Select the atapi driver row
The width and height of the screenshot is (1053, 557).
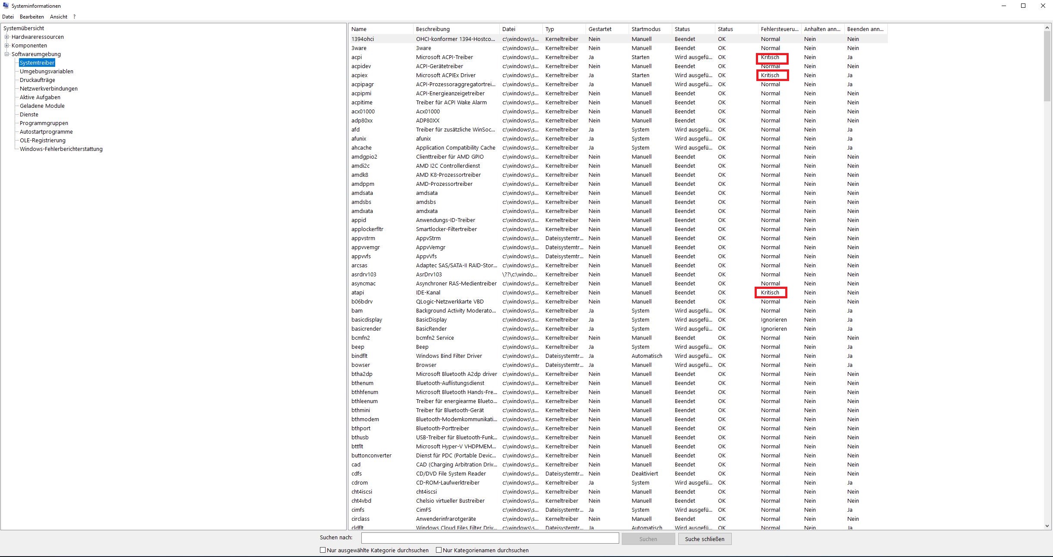[x=358, y=293]
